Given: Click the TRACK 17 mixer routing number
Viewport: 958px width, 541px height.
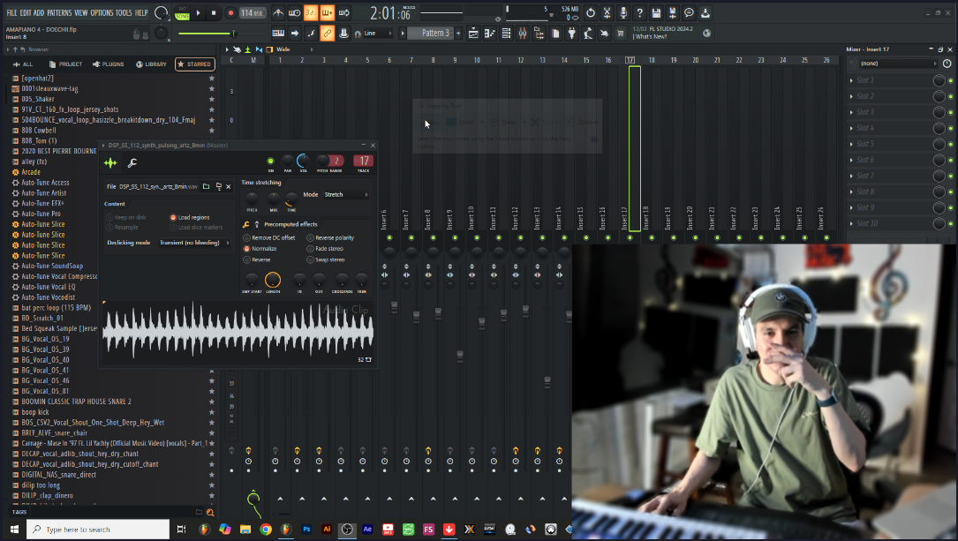Looking at the screenshot, I should 364,162.
